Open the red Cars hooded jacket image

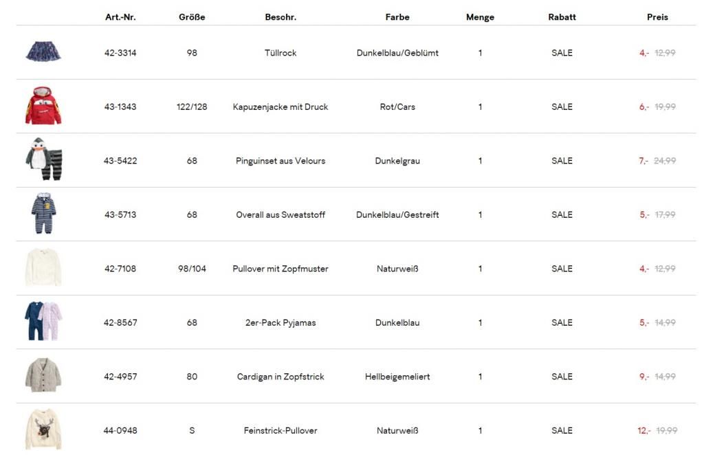click(43, 106)
